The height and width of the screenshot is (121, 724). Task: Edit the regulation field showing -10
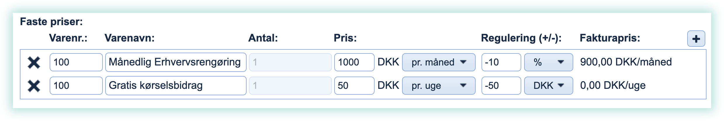pyautogui.click(x=501, y=62)
